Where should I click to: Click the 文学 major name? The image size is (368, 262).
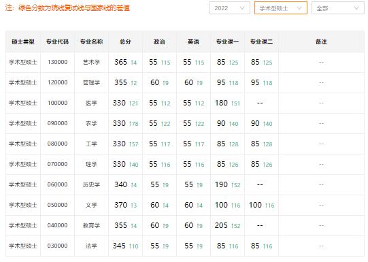(91, 206)
